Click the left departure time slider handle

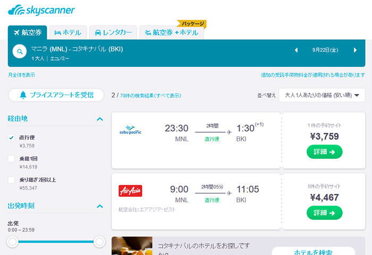coord(12,242)
